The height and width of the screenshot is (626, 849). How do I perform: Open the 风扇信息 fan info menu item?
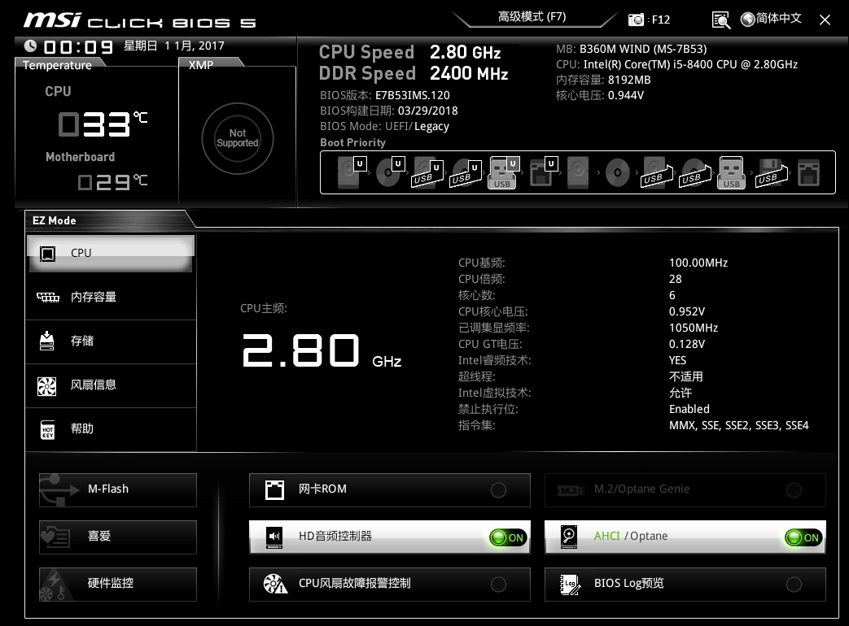(x=111, y=385)
